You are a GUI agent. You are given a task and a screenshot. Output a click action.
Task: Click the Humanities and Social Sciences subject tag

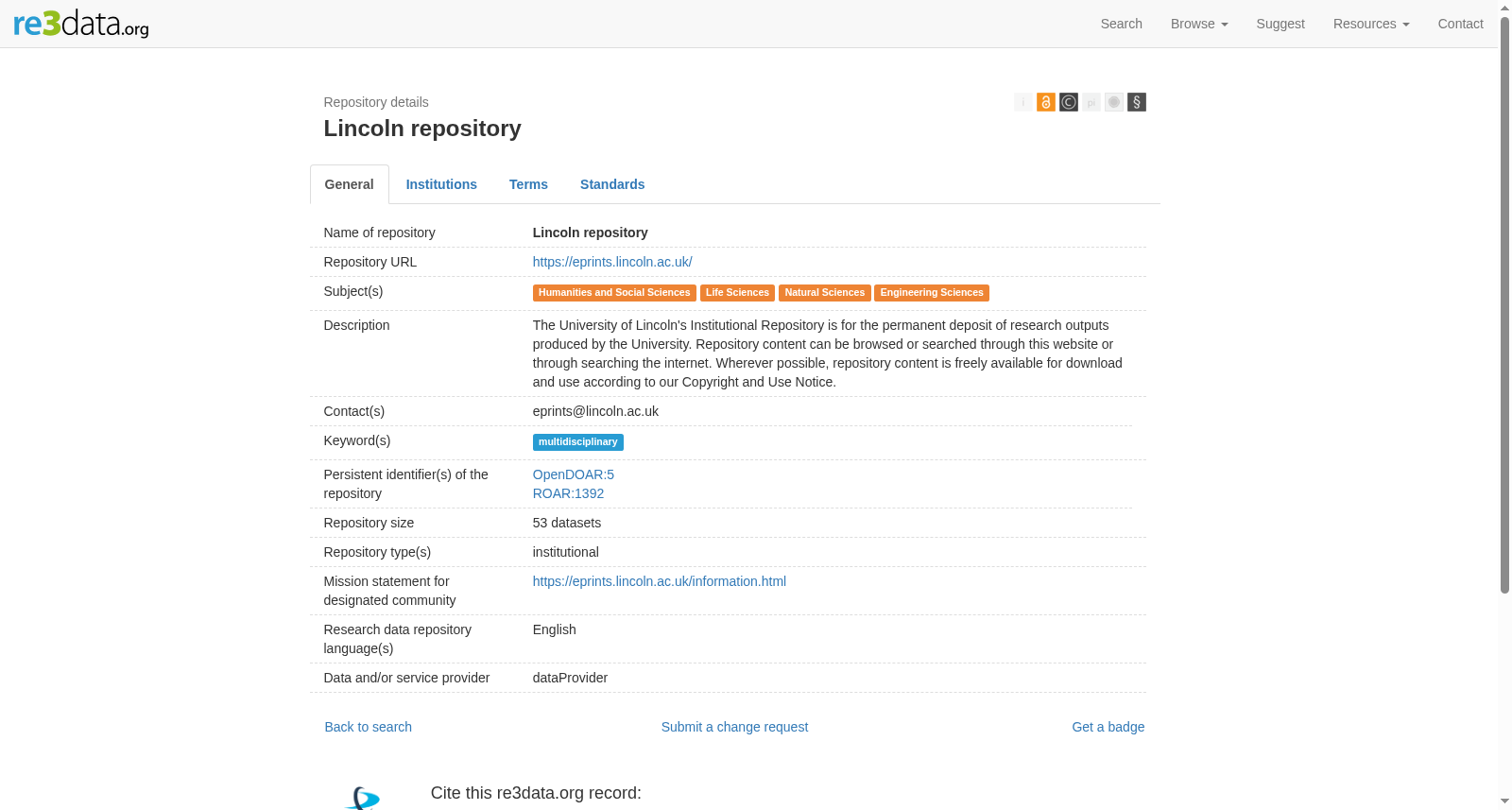614,293
